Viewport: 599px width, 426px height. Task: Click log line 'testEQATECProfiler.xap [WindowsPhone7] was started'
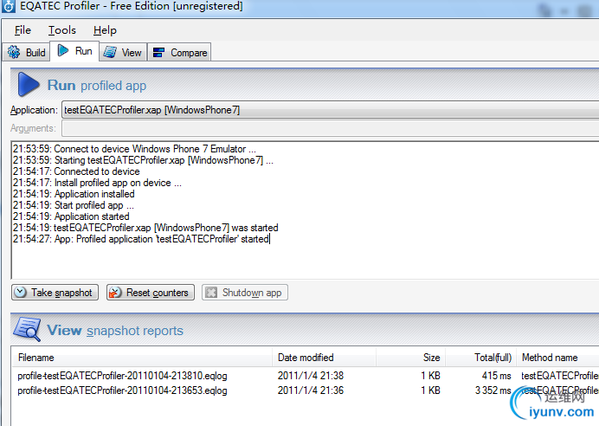[x=145, y=228]
